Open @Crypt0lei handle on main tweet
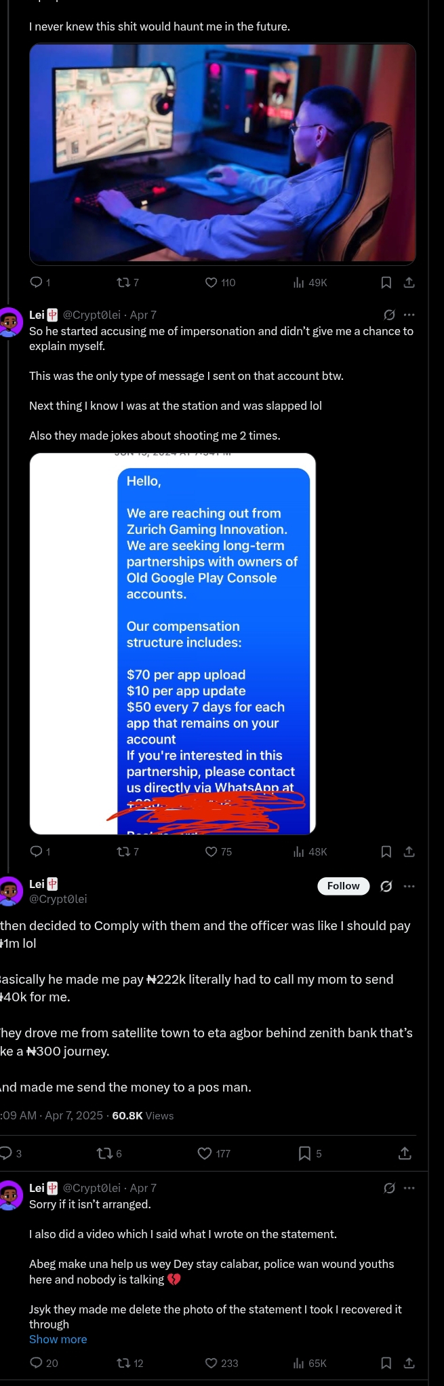 tap(58, 899)
